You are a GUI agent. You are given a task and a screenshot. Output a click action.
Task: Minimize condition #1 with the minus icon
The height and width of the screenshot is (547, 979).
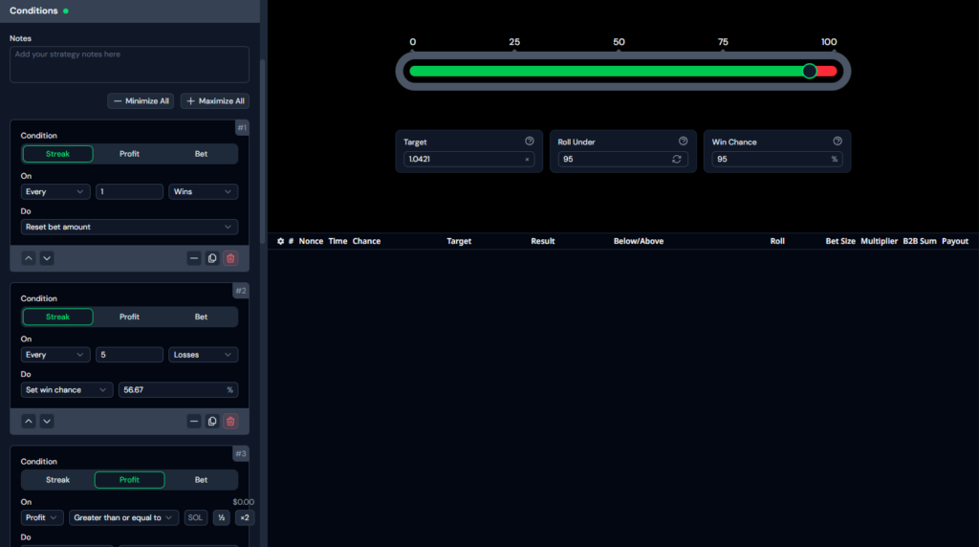194,258
